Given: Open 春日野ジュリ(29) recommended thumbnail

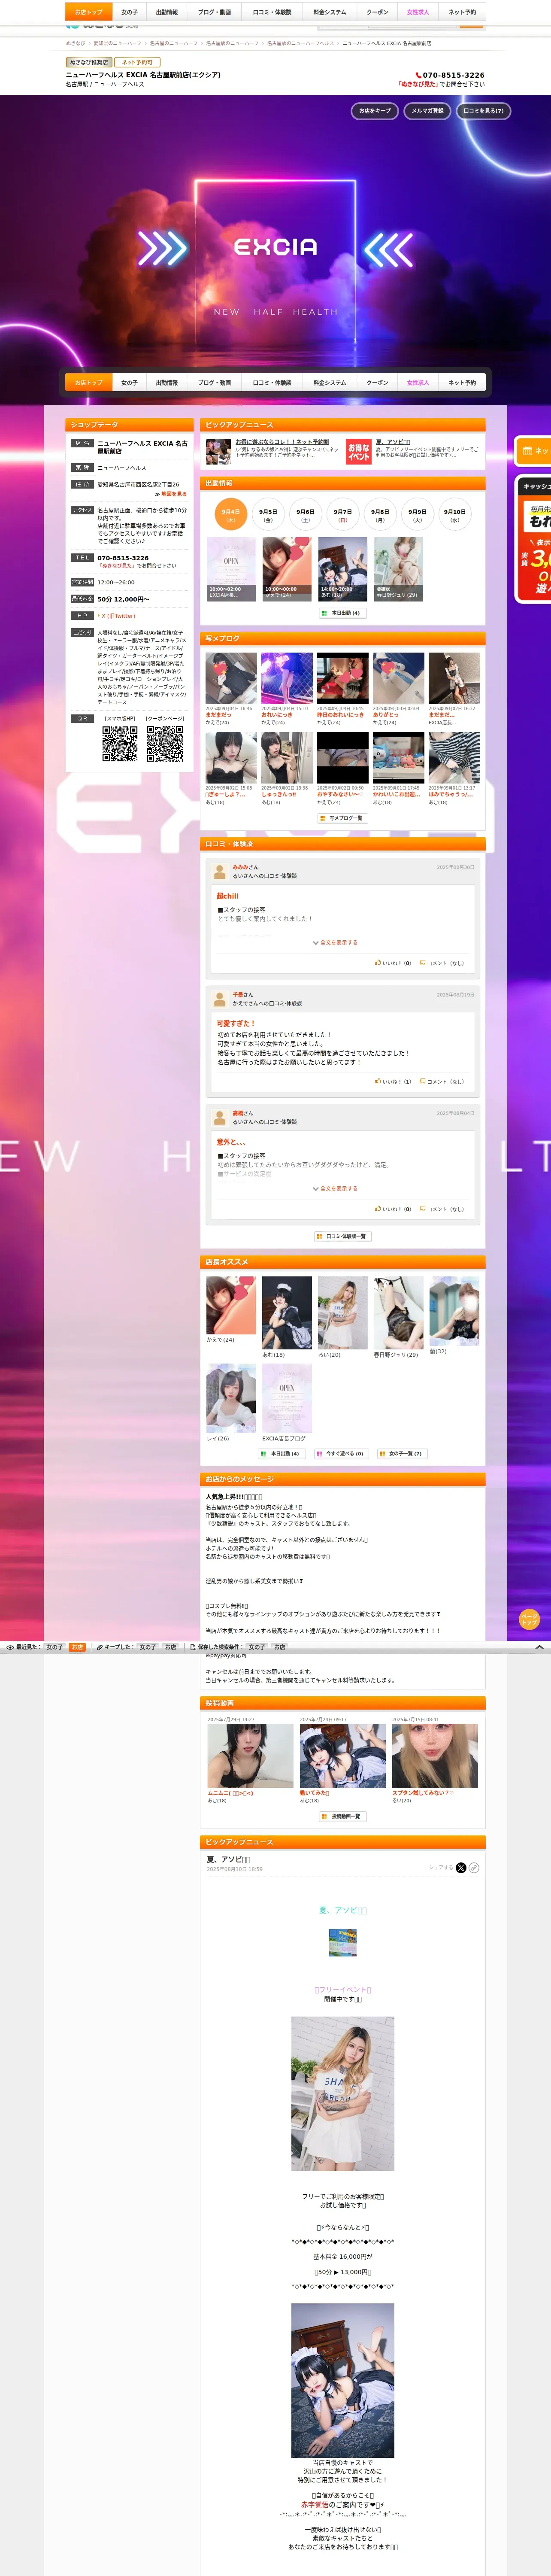Looking at the screenshot, I should click(399, 1312).
